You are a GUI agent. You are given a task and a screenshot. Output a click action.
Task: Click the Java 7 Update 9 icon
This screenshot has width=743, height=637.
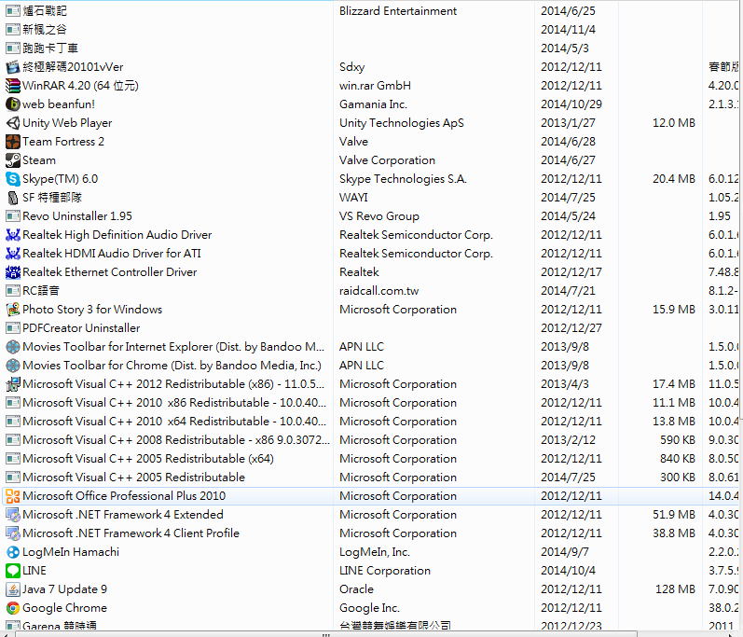(x=13, y=589)
